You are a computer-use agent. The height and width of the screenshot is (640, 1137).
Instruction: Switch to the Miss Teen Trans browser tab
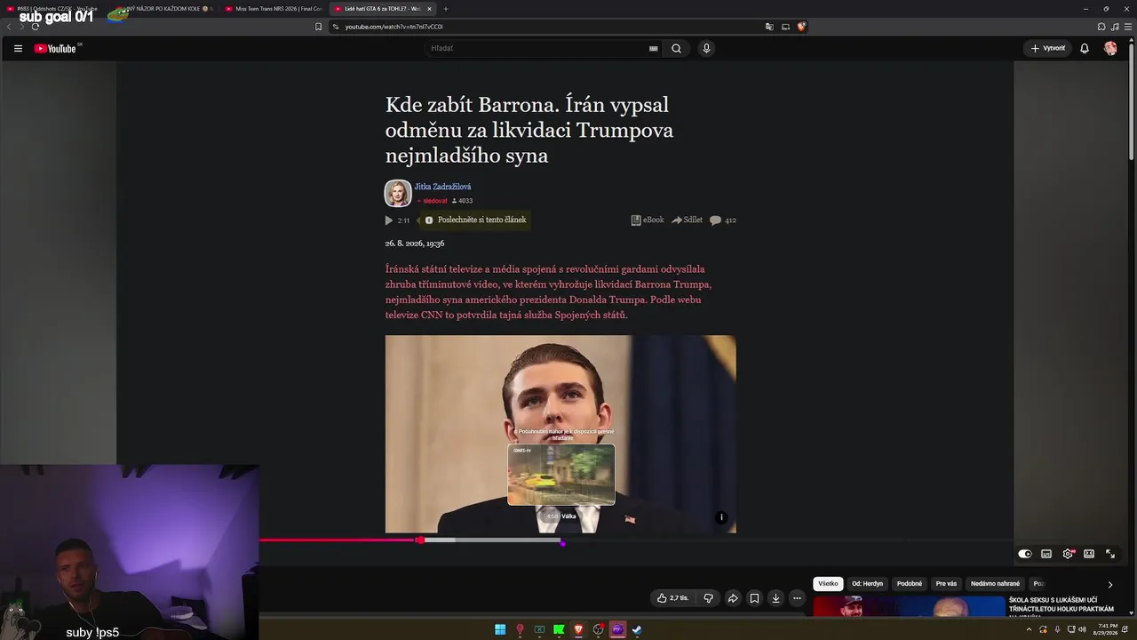[x=274, y=9]
